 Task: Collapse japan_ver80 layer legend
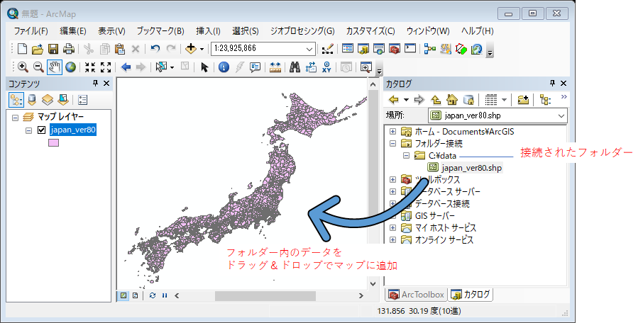click(28, 130)
